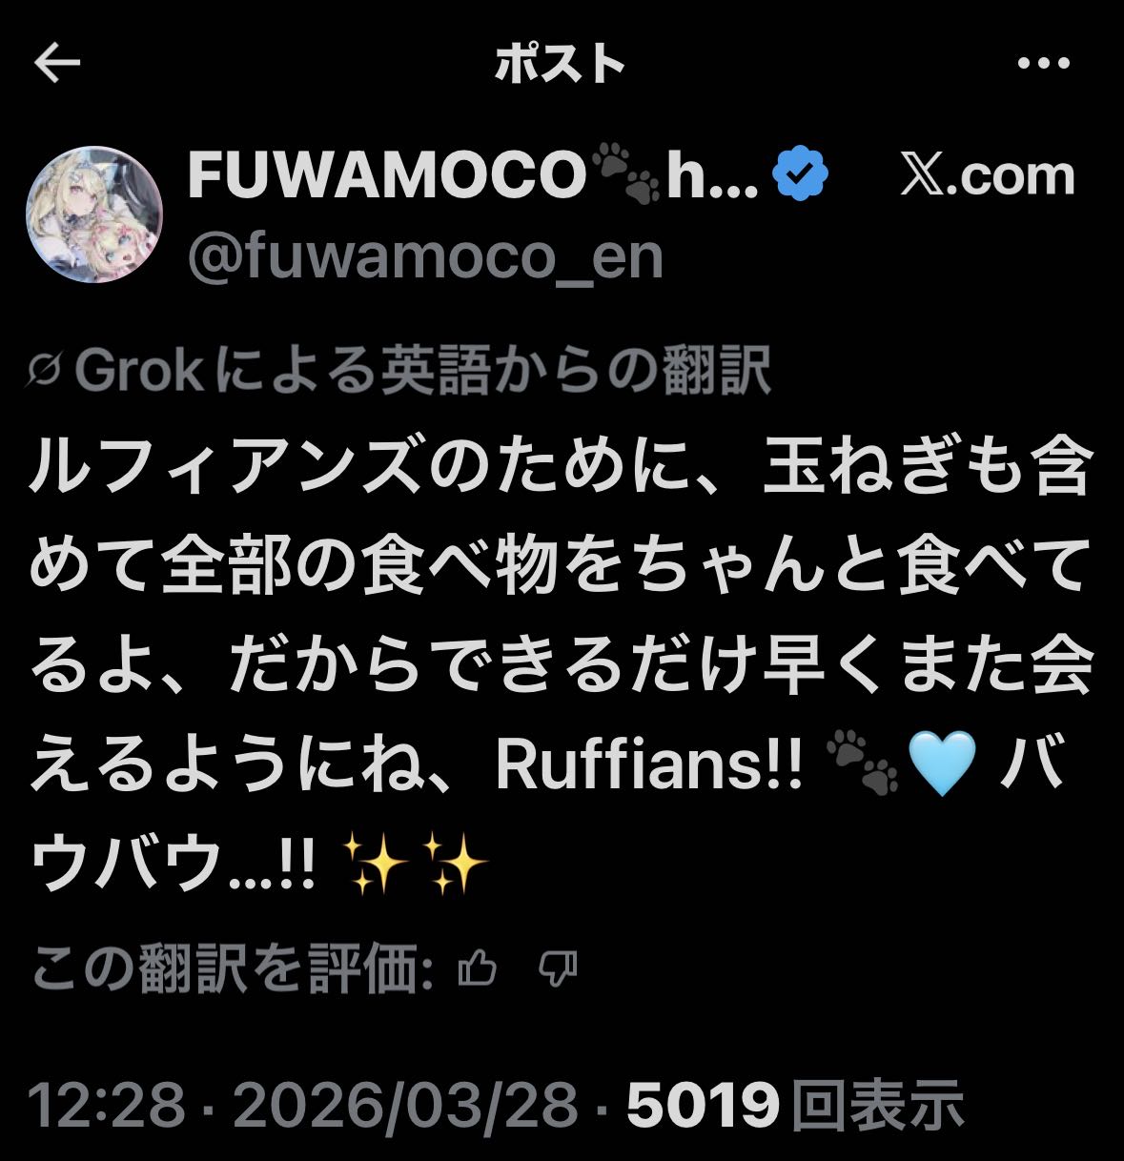Open the 12:28 post timestamp
The width and height of the screenshot is (1124, 1161).
coord(107,1105)
